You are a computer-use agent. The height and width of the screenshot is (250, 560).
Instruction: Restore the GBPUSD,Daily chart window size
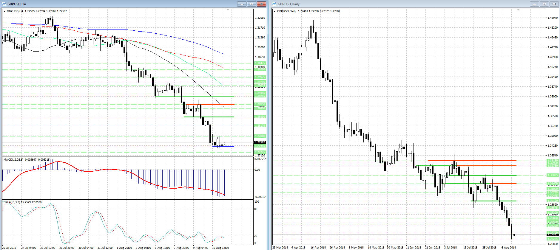click(544, 4)
